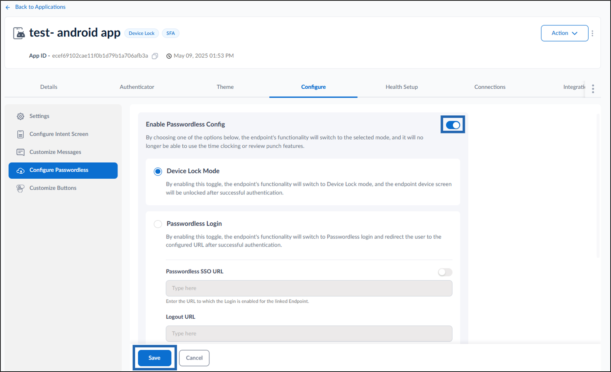Click the Configure Passwordless cloud icon
611x372 pixels.
click(20, 170)
